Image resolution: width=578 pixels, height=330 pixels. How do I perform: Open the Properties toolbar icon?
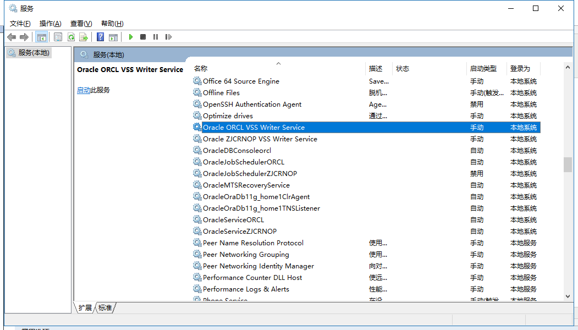click(58, 37)
